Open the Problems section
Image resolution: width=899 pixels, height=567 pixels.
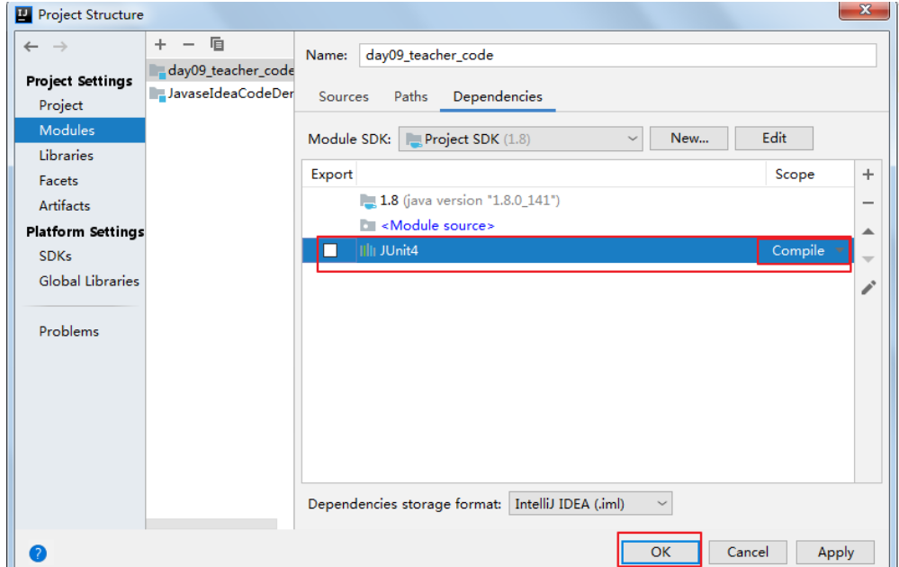[x=68, y=331]
